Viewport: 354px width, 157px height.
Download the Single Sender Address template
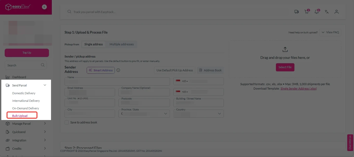[x=298, y=89]
